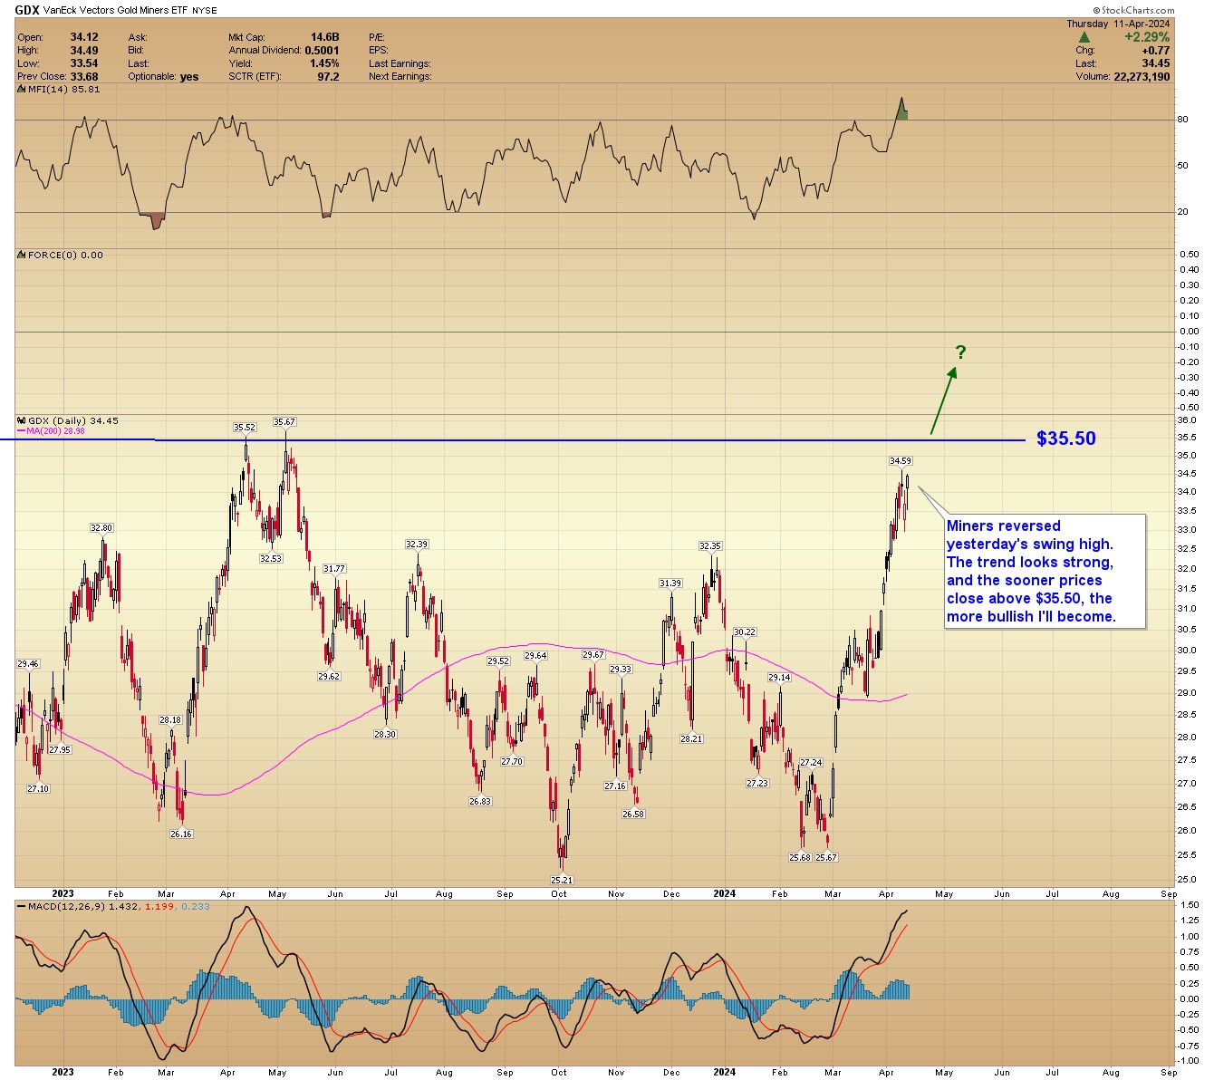Image resolution: width=1214 pixels, height=1080 pixels.
Task: Click the 27.23 price label
Action: coord(757,784)
